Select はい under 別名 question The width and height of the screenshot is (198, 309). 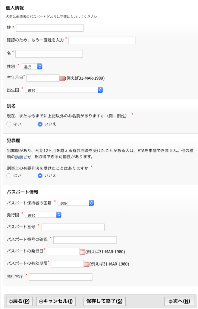tap(9, 124)
